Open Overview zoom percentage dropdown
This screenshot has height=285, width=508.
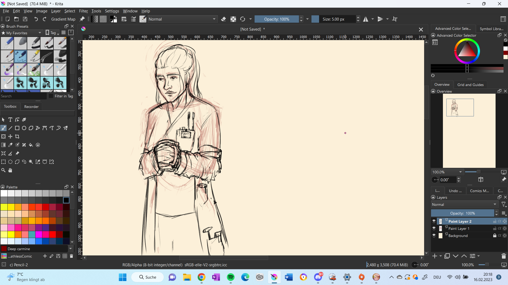(x=460, y=172)
